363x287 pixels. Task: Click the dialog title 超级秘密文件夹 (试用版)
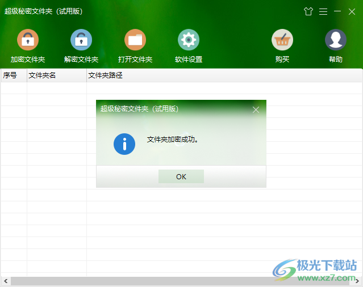140,109
